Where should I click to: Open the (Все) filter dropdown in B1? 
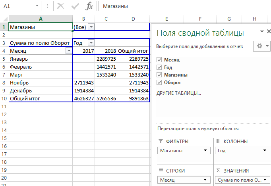click(x=91, y=27)
